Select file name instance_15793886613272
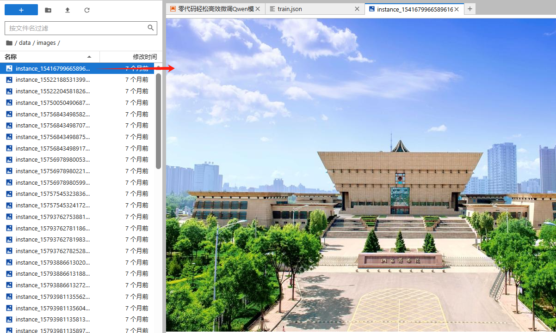The height and width of the screenshot is (333, 556). [x=53, y=285]
